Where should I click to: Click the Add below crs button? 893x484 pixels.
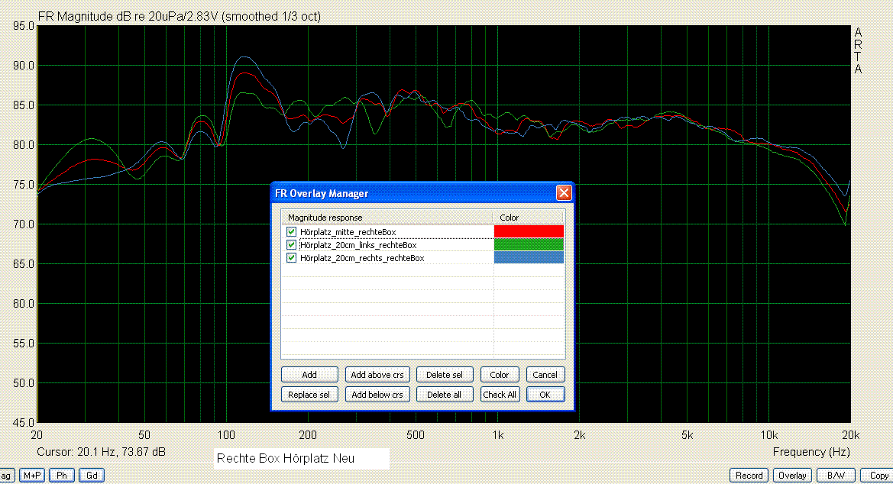[x=377, y=395]
